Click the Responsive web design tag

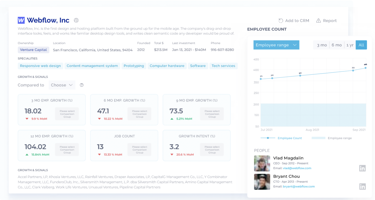click(x=40, y=66)
